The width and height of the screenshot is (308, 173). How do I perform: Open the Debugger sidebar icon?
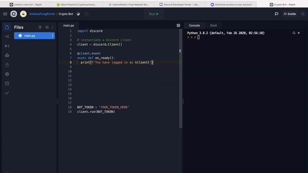click(x=7, y=46)
